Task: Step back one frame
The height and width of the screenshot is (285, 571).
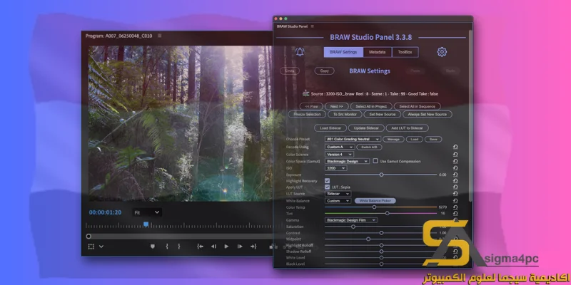Action: [213, 247]
